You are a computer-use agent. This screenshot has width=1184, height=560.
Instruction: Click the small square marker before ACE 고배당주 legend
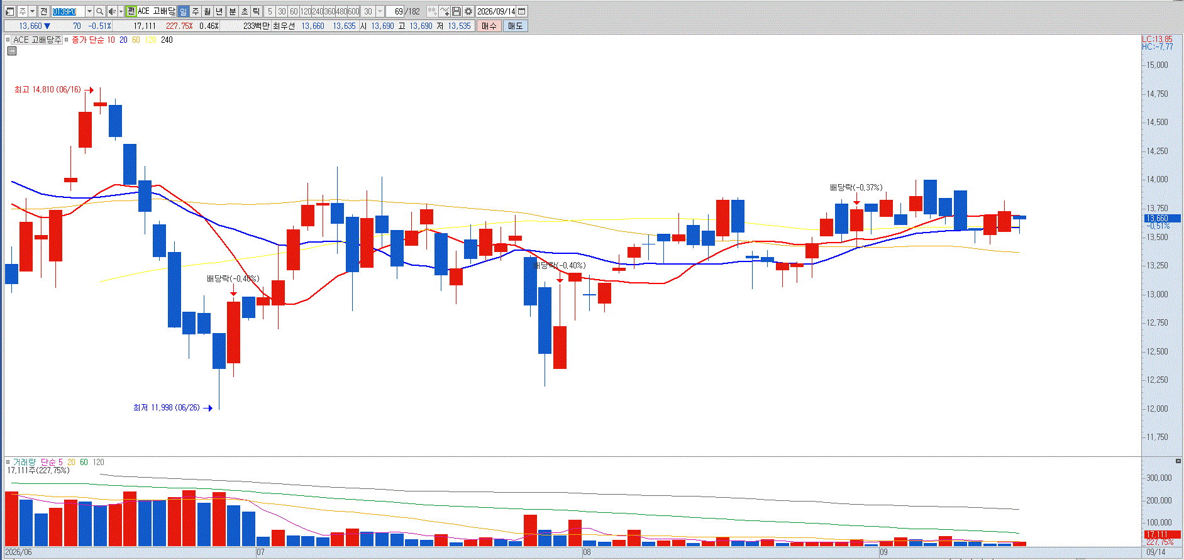click(x=8, y=40)
